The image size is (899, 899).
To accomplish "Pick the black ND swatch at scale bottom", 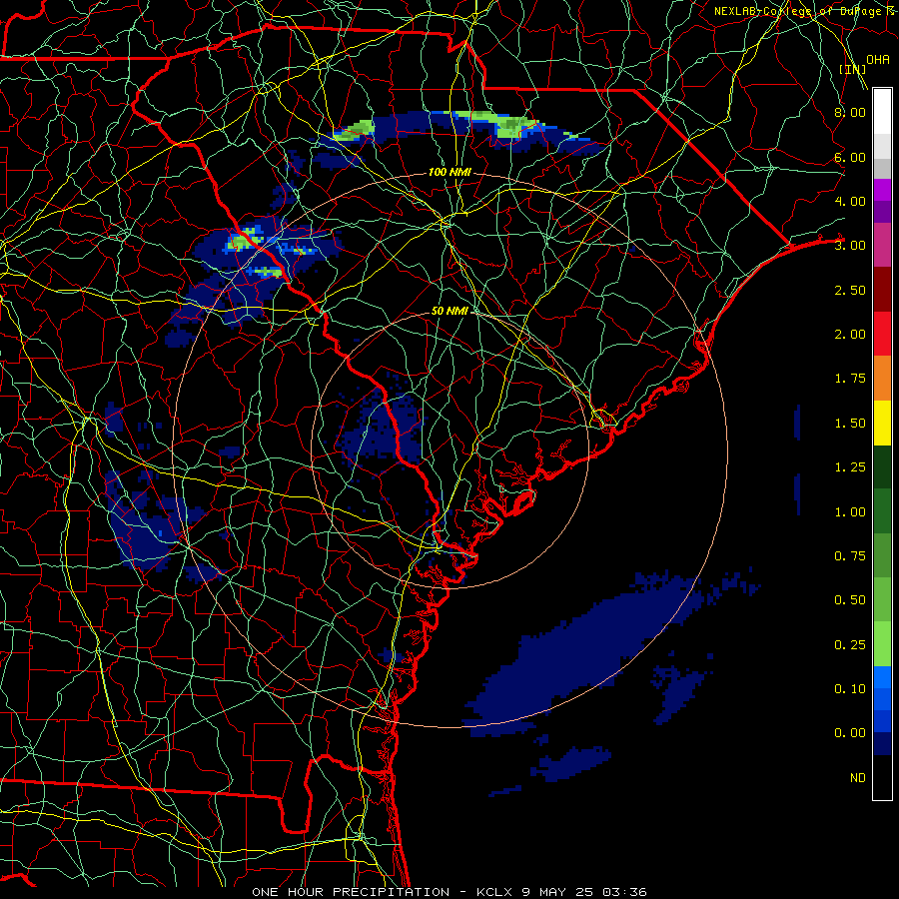I will (882, 777).
